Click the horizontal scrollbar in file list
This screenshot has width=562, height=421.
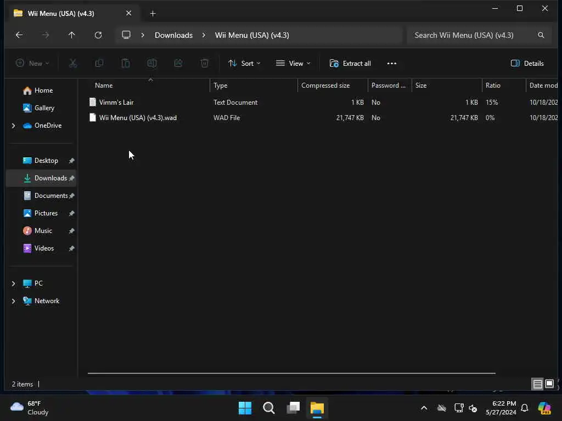pyautogui.click(x=291, y=373)
